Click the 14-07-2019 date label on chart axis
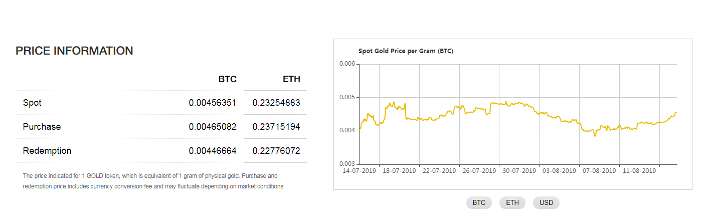The height and width of the screenshot is (222, 706). [359, 170]
